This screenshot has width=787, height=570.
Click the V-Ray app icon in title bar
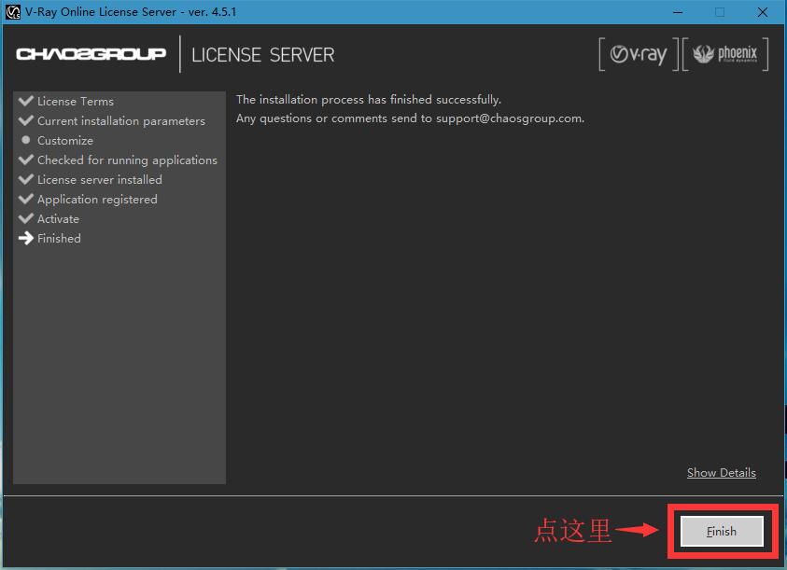pyautogui.click(x=12, y=12)
